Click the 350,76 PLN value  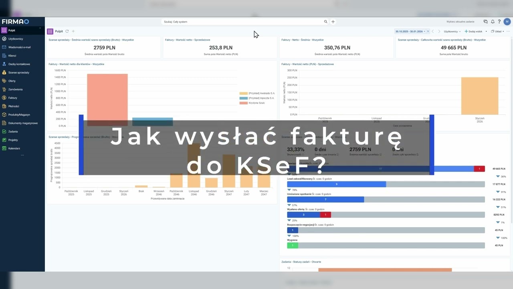(x=337, y=48)
